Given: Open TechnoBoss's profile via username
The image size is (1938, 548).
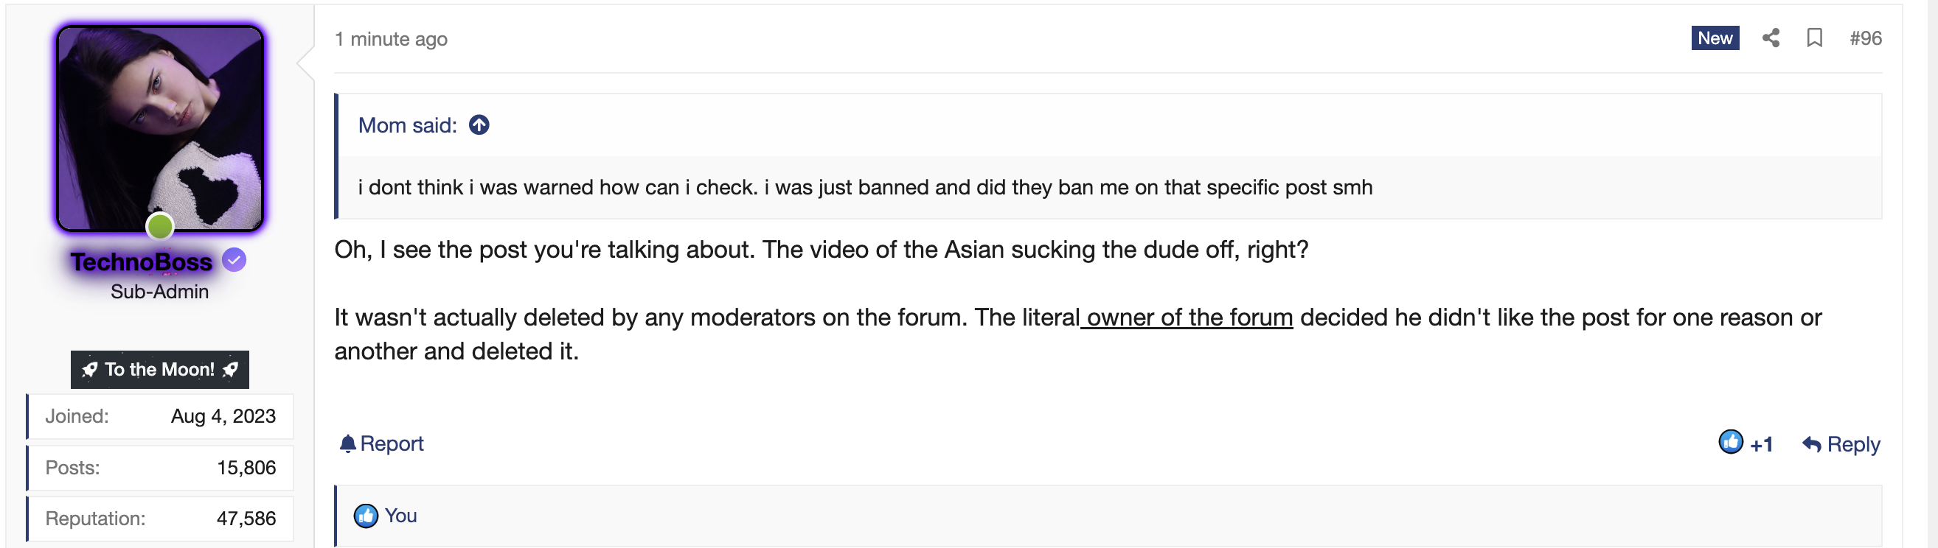Looking at the screenshot, I should [x=142, y=261].
